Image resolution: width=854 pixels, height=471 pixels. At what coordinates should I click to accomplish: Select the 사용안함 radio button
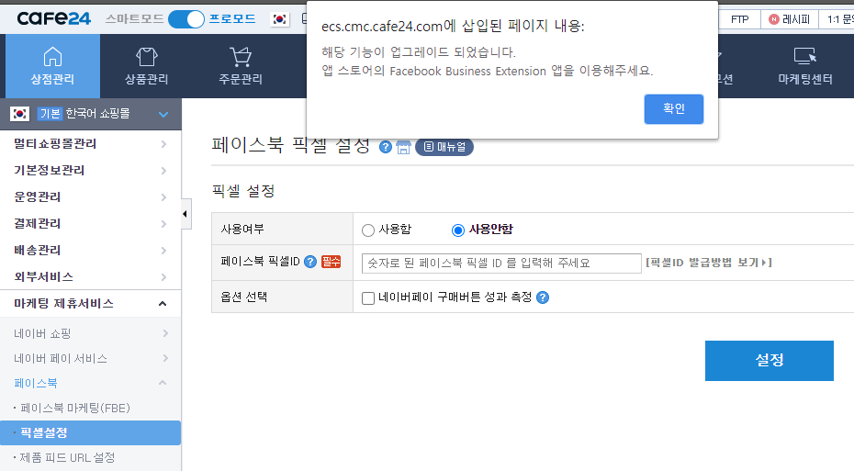tap(458, 230)
